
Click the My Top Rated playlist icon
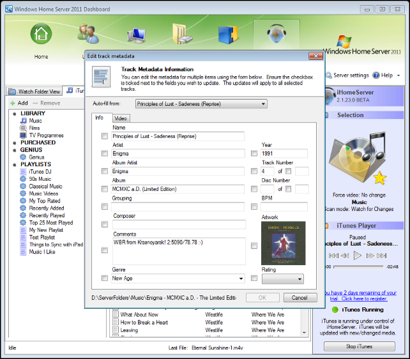[23, 201]
